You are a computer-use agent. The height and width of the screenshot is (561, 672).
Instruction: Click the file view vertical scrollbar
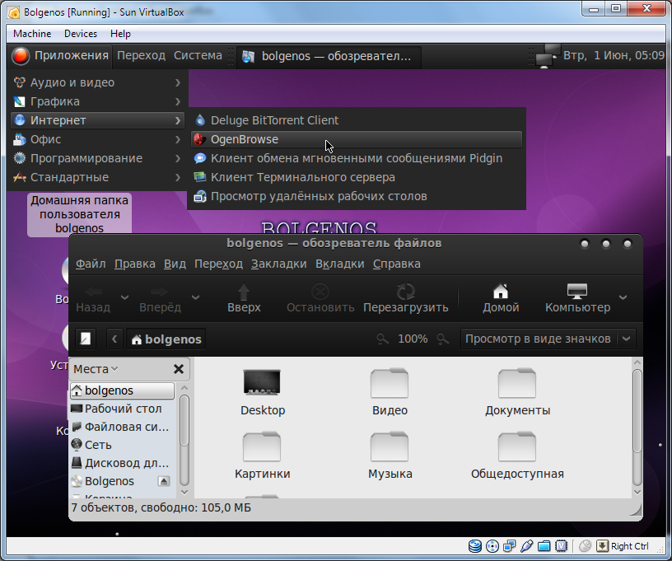tap(637, 410)
